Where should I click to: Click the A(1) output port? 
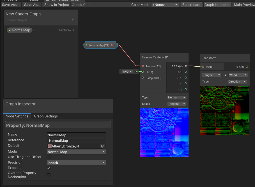[x=185, y=89]
